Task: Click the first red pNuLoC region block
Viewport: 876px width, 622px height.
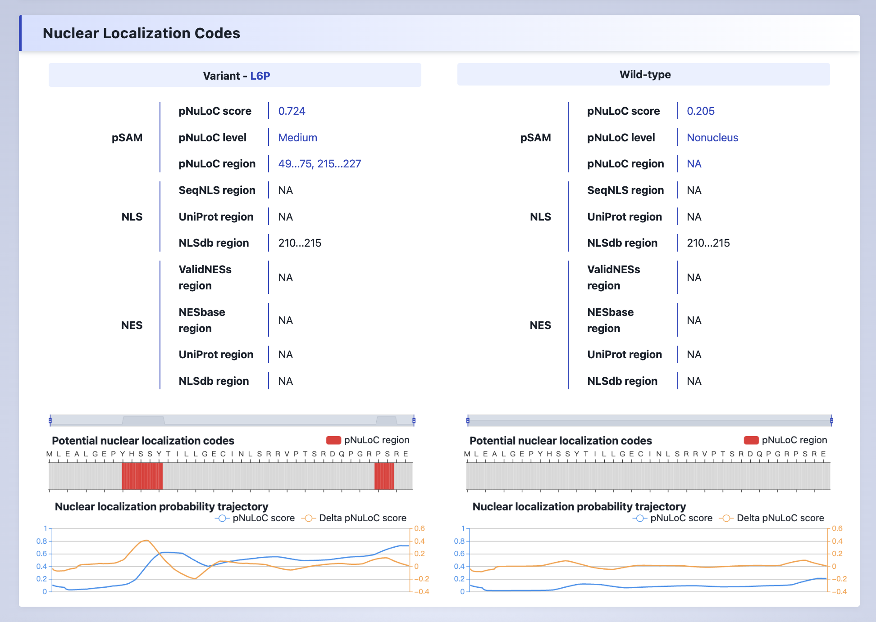Action: click(142, 476)
